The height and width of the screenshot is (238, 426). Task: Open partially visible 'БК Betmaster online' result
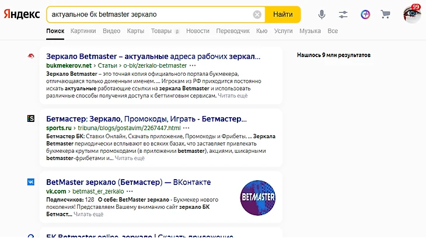click(x=139, y=236)
